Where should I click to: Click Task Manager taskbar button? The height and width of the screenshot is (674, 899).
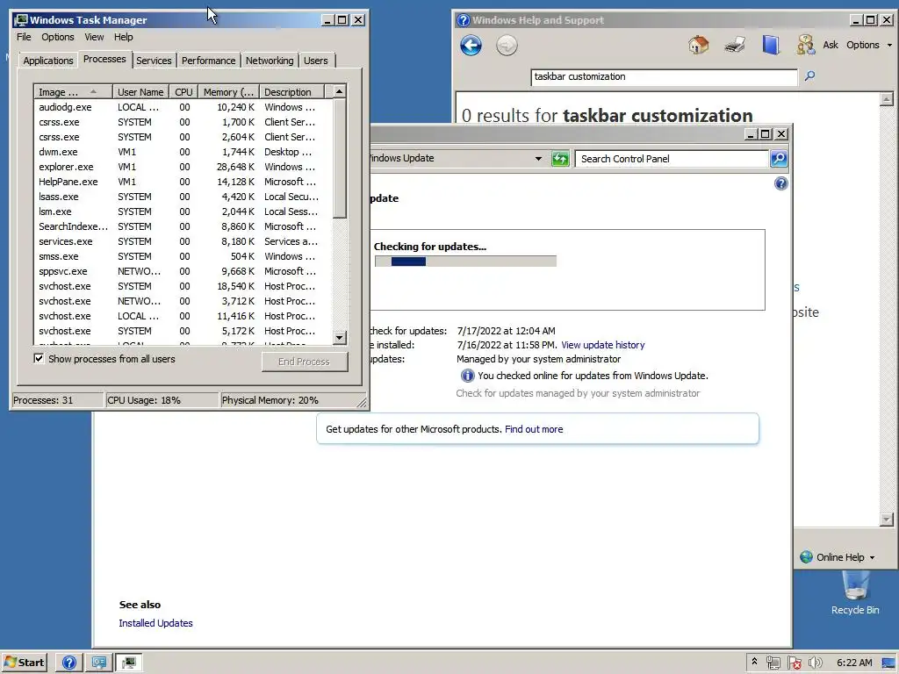[129, 663]
